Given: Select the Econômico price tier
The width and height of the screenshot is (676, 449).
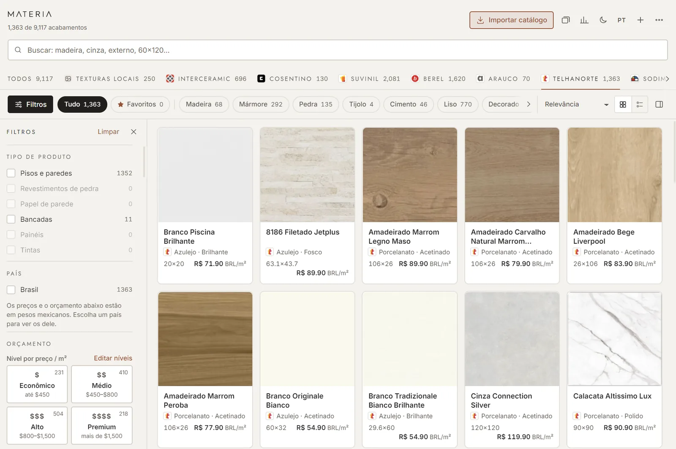Looking at the screenshot, I should point(37,384).
